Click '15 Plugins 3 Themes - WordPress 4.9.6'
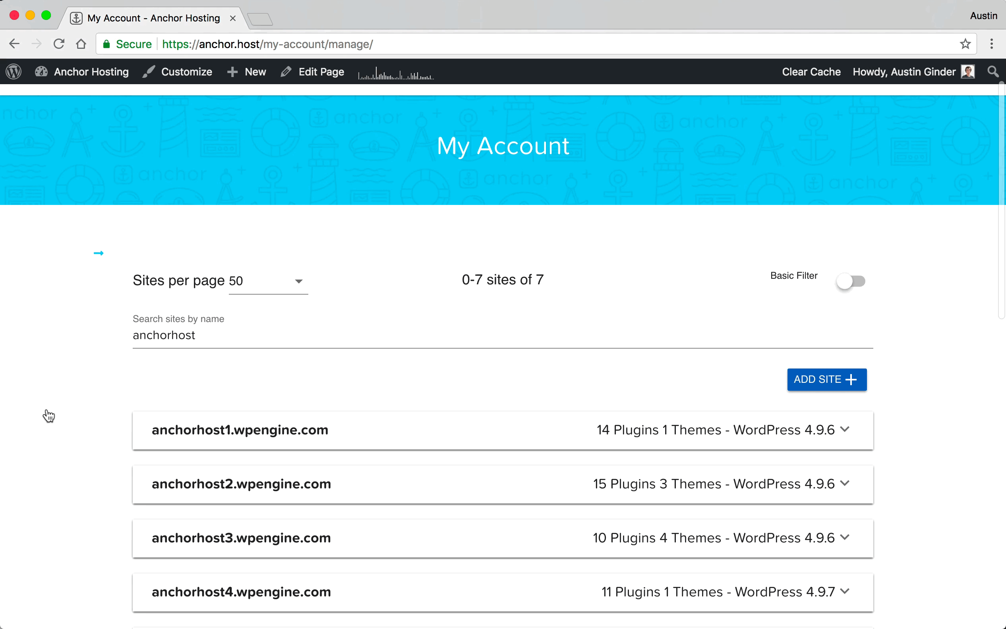This screenshot has height=629, width=1006. pyautogui.click(x=714, y=484)
